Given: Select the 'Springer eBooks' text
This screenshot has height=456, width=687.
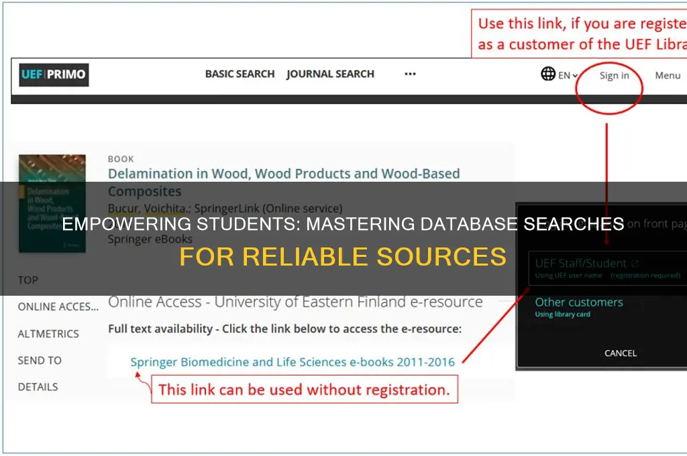Looking at the screenshot, I should coord(150,239).
